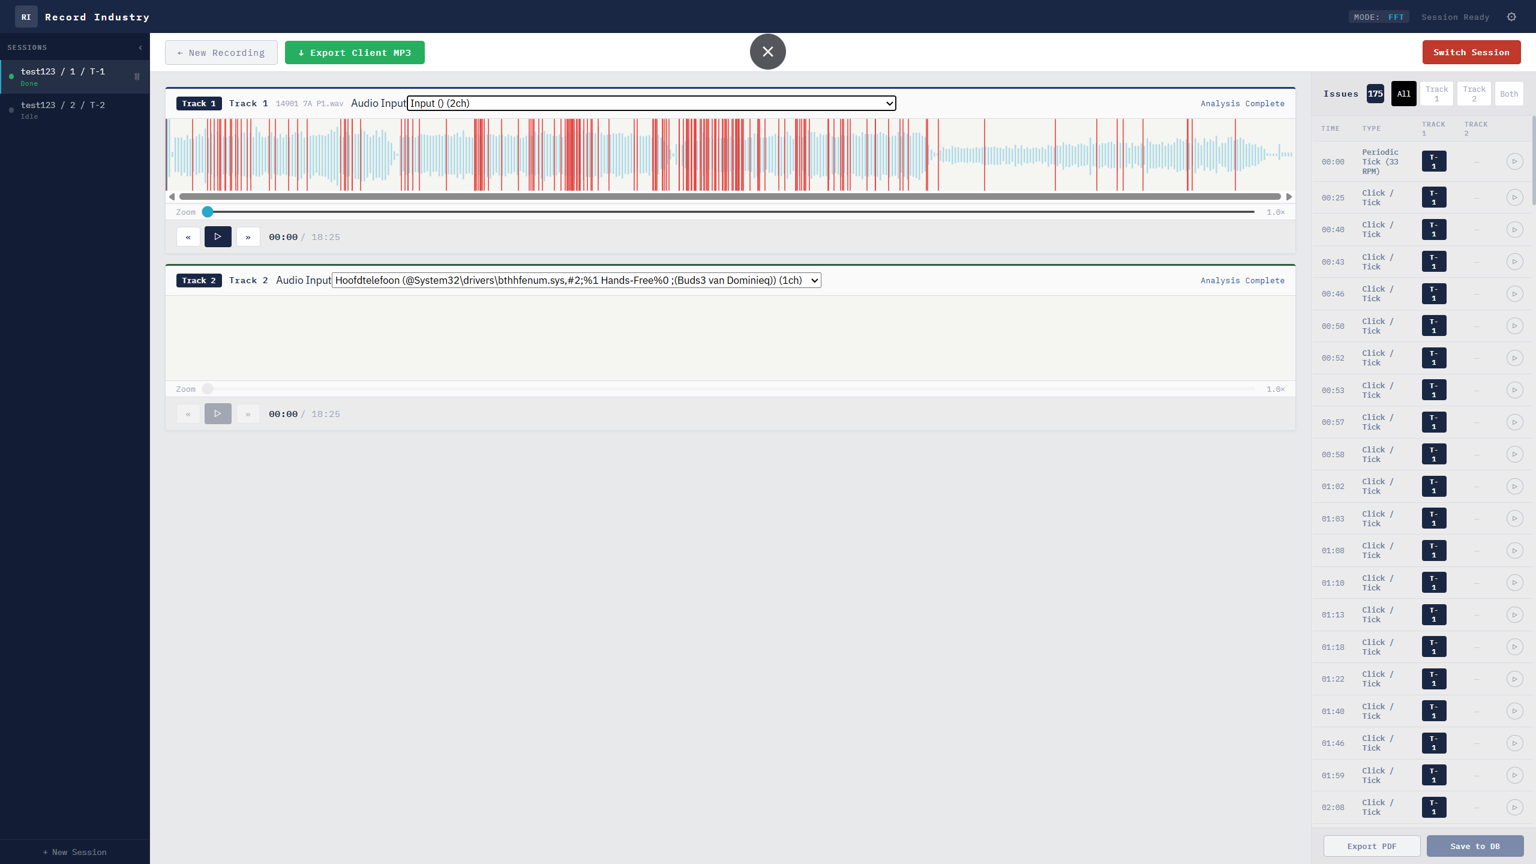Play issue at 00:25
The image size is (1536, 864).
(x=1514, y=197)
